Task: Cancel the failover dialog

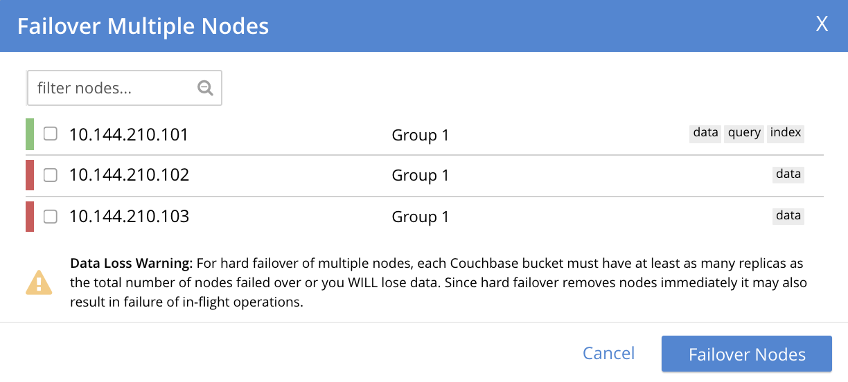Action: [608, 354]
